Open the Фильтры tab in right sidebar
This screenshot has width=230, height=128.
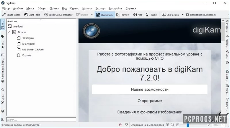(227, 104)
